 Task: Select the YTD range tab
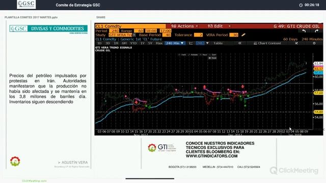[133, 43]
